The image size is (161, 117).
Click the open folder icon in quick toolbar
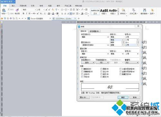click(x=2, y=18)
